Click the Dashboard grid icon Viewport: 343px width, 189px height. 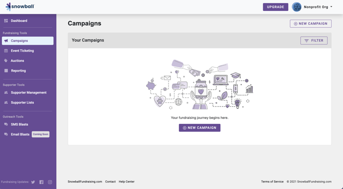point(6,21)
